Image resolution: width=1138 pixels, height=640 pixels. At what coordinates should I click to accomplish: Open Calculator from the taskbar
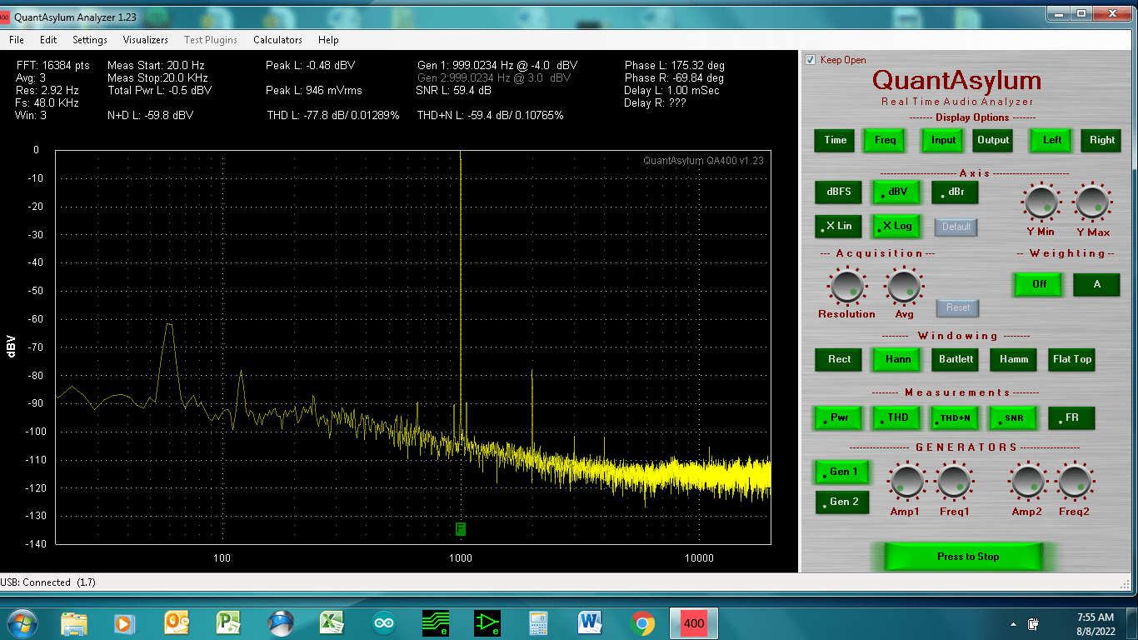[538, 622]
